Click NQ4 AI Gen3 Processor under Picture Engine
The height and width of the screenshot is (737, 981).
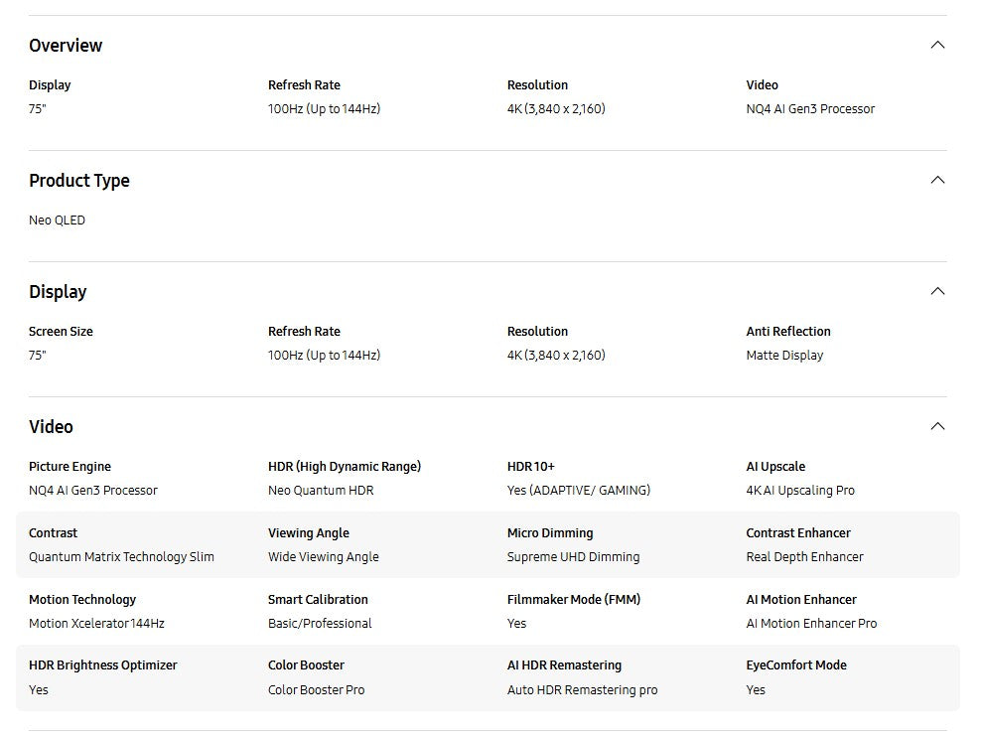click(x=93, y=491)
